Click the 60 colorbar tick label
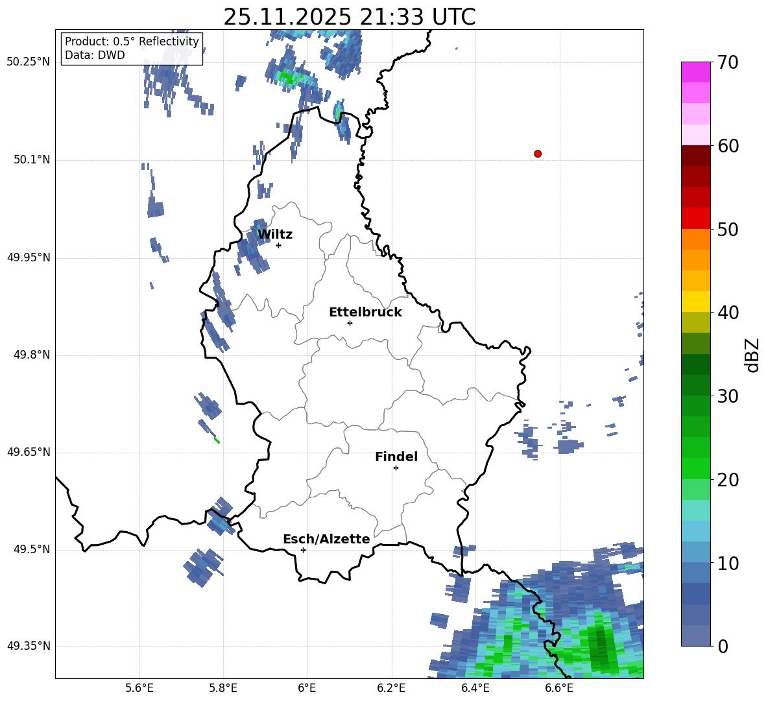Image resolution: width=768 pixels, height=701 pixels. (728, 146)
